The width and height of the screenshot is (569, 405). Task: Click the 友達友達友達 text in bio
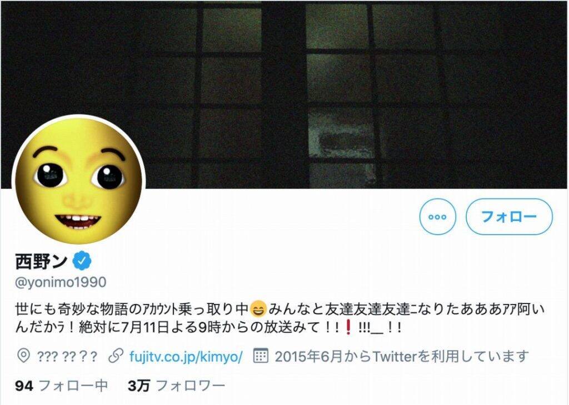pyautogui.click(x=367, y=309)
